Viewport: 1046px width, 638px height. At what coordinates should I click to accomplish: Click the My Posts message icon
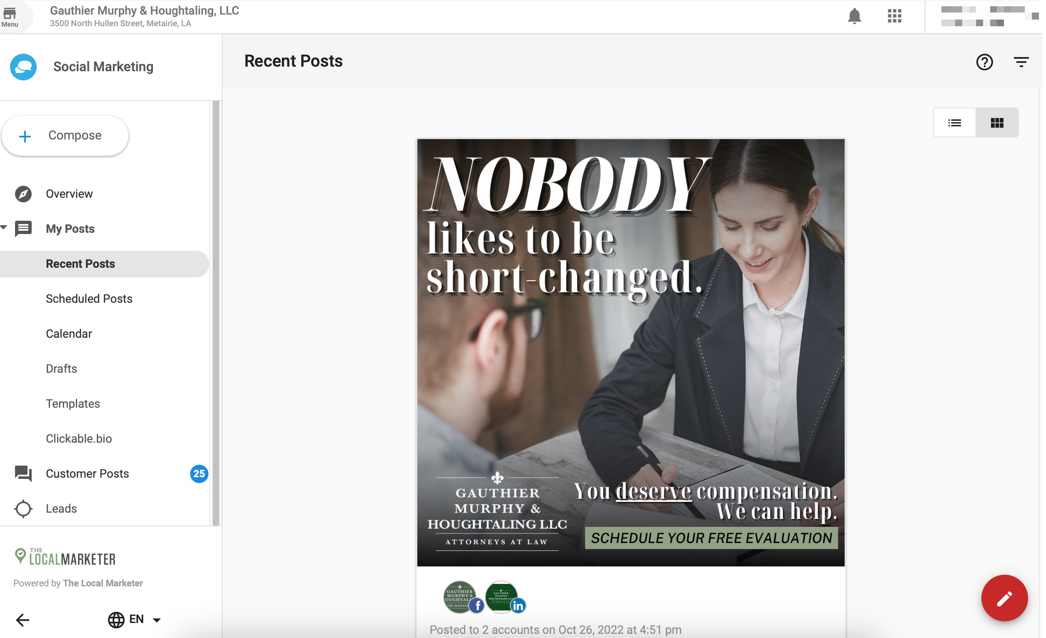coord(23,229)
